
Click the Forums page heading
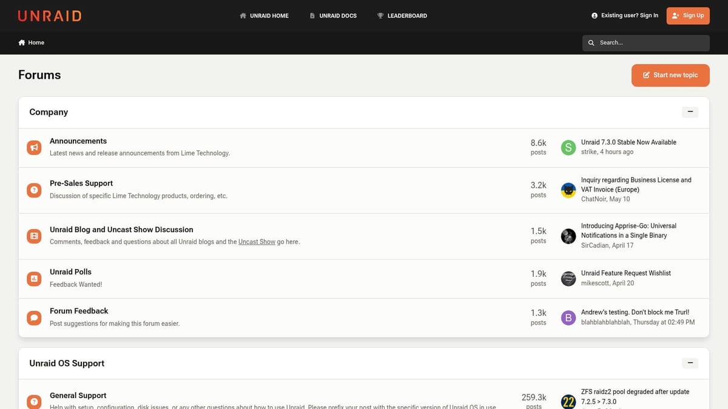click(x=39, y=75)
